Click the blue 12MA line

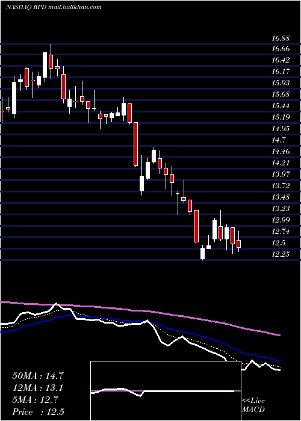point(140,321)
